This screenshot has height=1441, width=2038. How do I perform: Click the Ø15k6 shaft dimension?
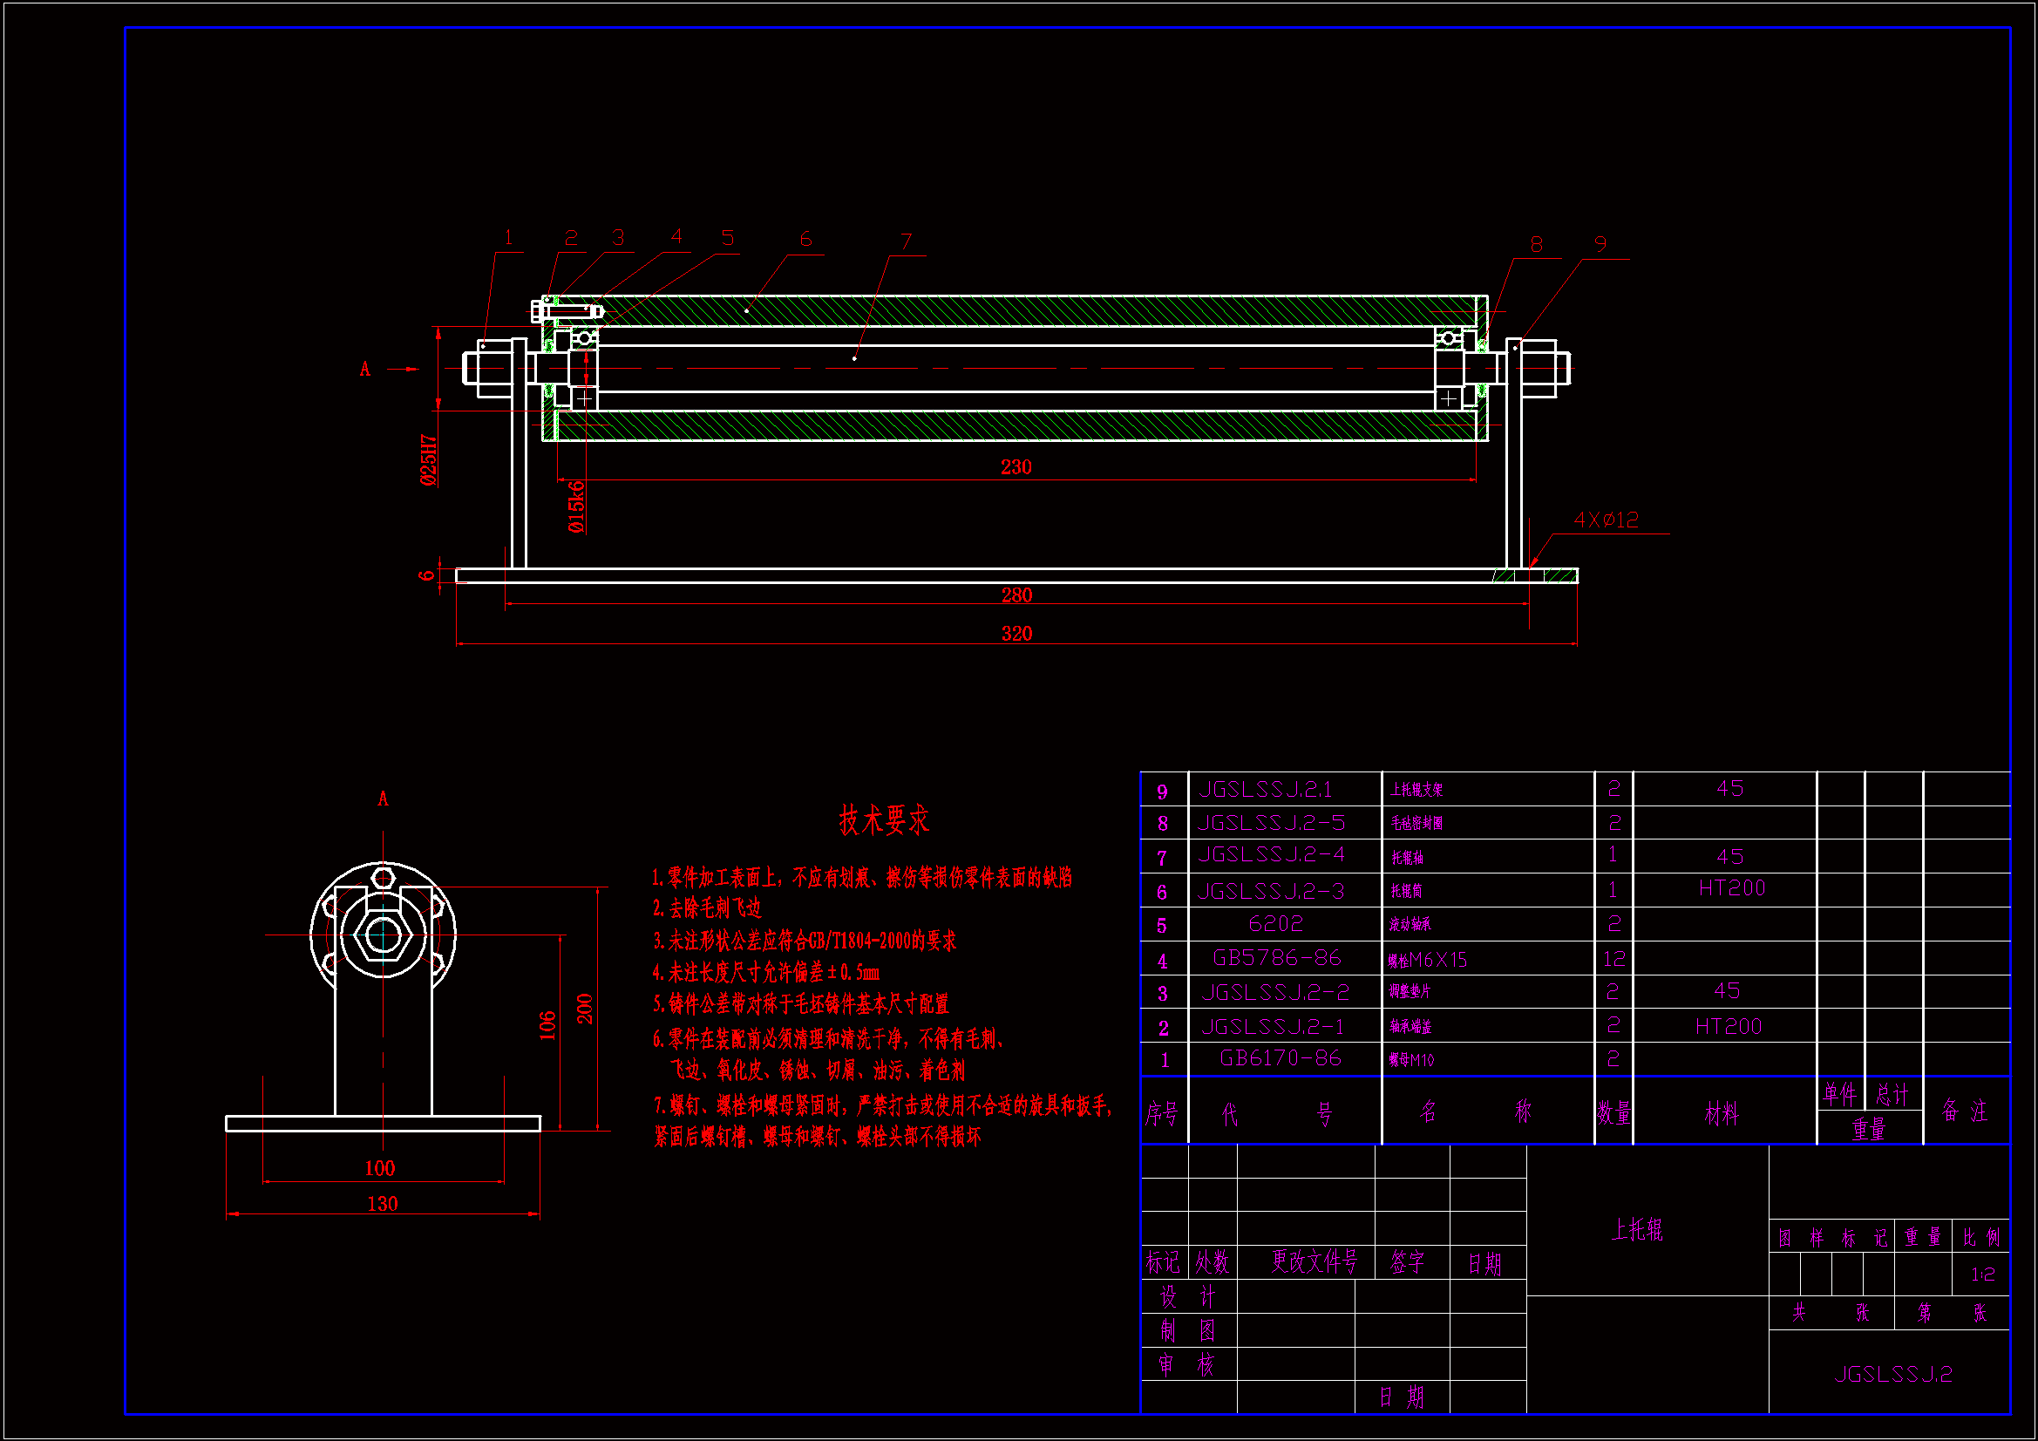tap(577, 506)
